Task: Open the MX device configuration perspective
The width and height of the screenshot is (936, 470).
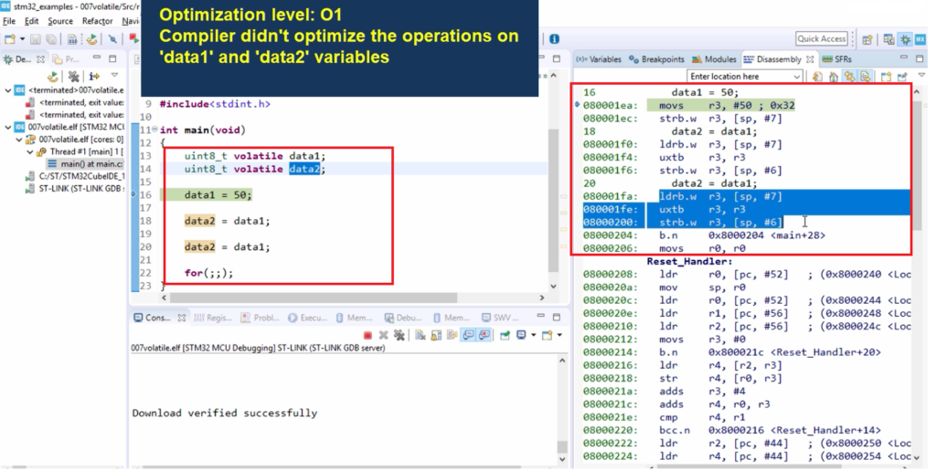Action: tap(920, 39)
